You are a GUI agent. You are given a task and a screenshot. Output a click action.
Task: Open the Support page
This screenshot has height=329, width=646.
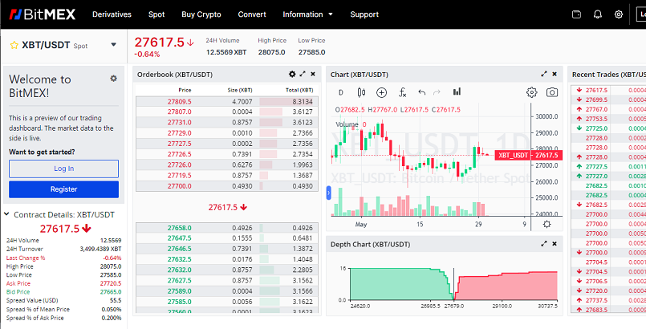tap(364, 14)
